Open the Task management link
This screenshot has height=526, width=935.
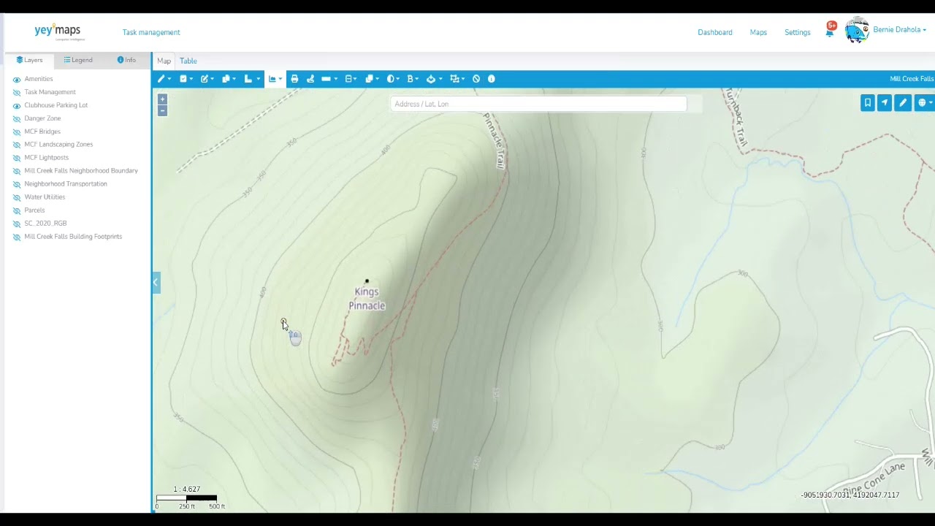[151, 32]
